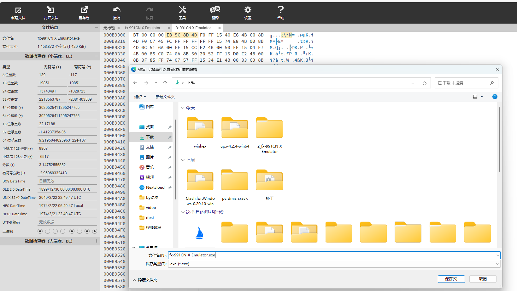Screen dimensions: 517x291
Task: Go forward in the save dialog
Action: (146, 83)
